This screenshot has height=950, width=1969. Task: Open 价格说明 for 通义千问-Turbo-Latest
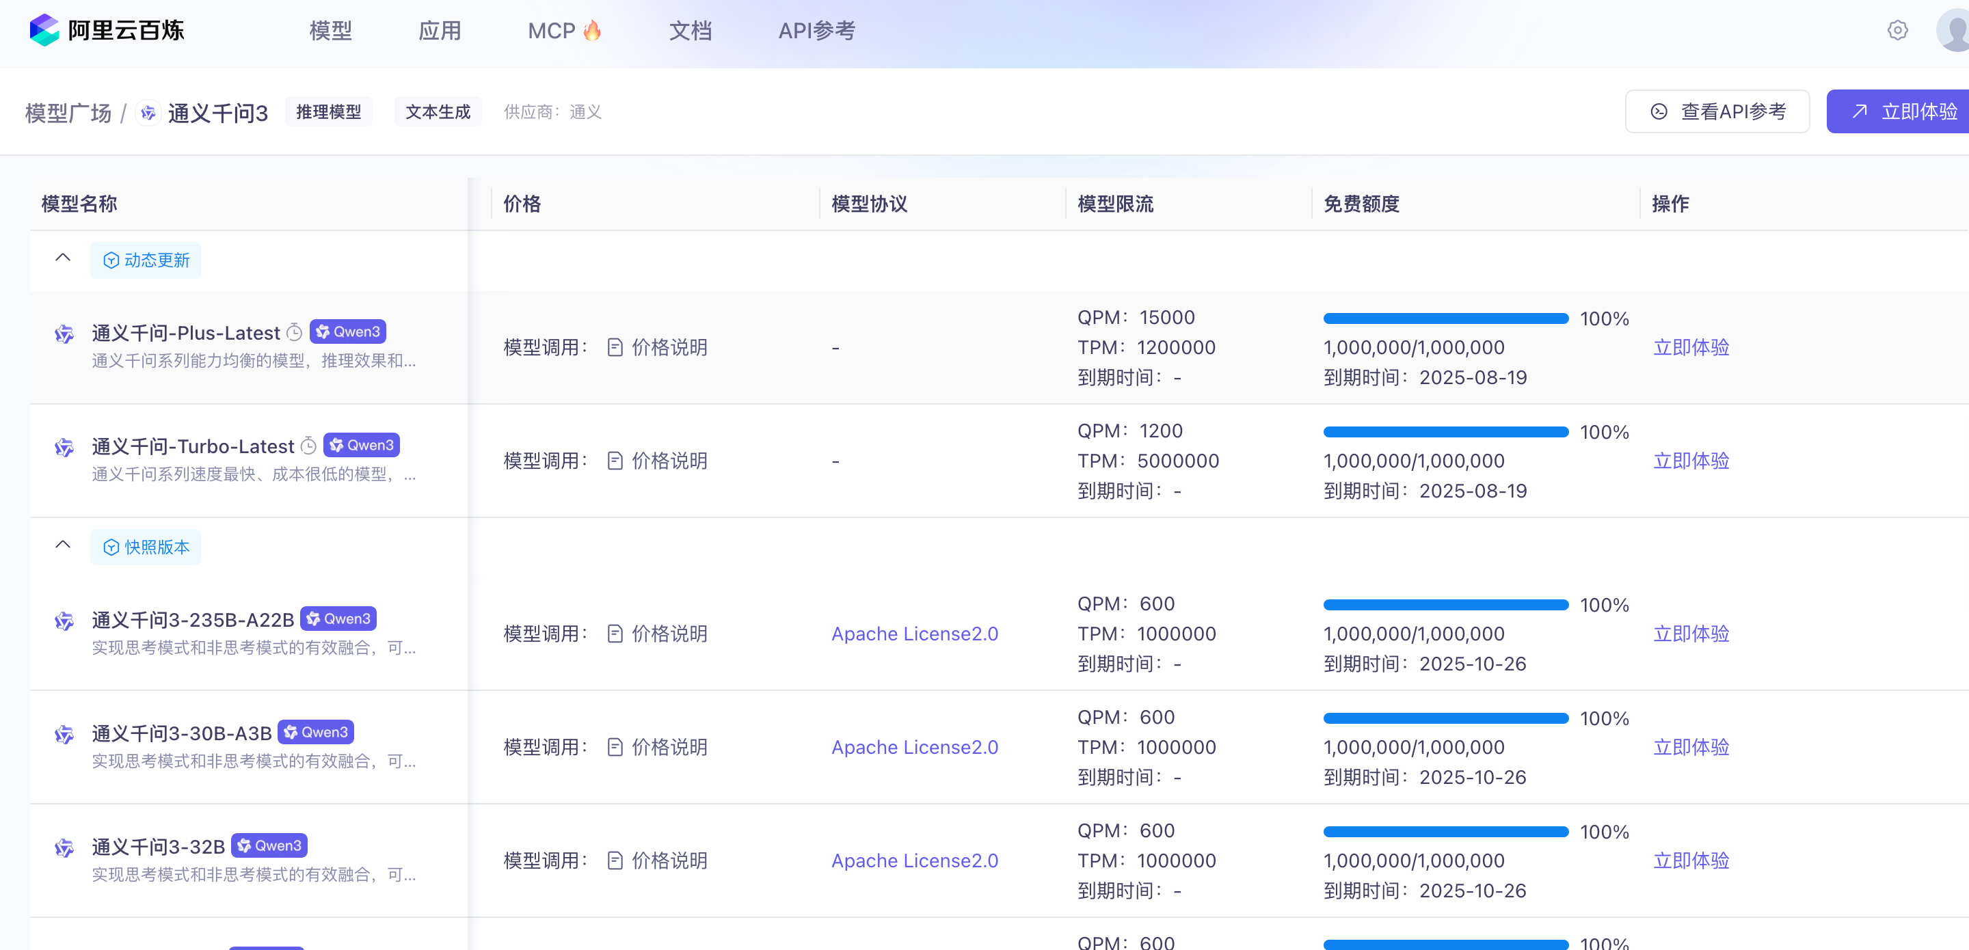point(657,461)
